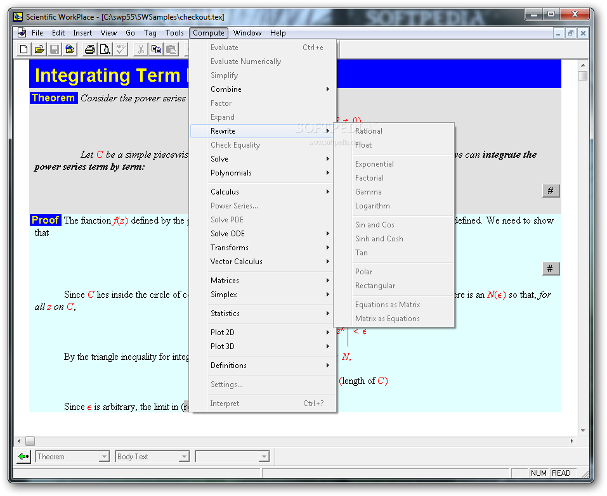The width and height of the screenshot is (607, 496).
Task: Click the ABC spell check icon
Action: tap(121, 49)
